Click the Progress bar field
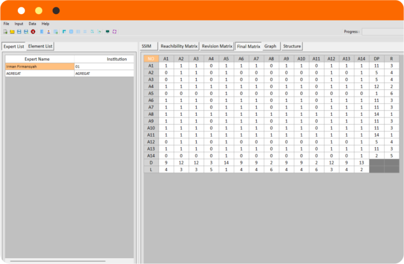 tap(382, 32)
